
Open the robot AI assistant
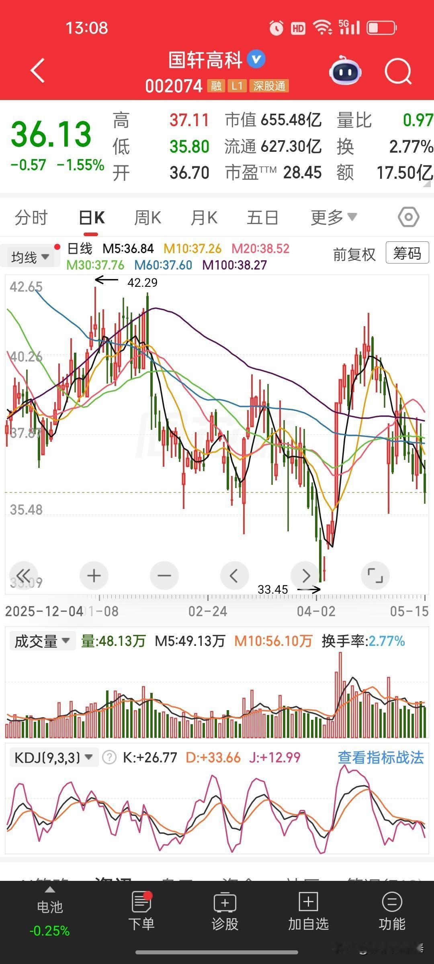tap(345, 71)
